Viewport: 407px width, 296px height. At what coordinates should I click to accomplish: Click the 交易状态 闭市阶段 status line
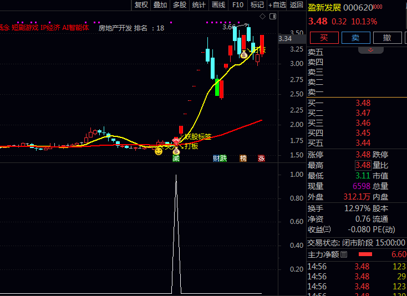pos(356,243)
